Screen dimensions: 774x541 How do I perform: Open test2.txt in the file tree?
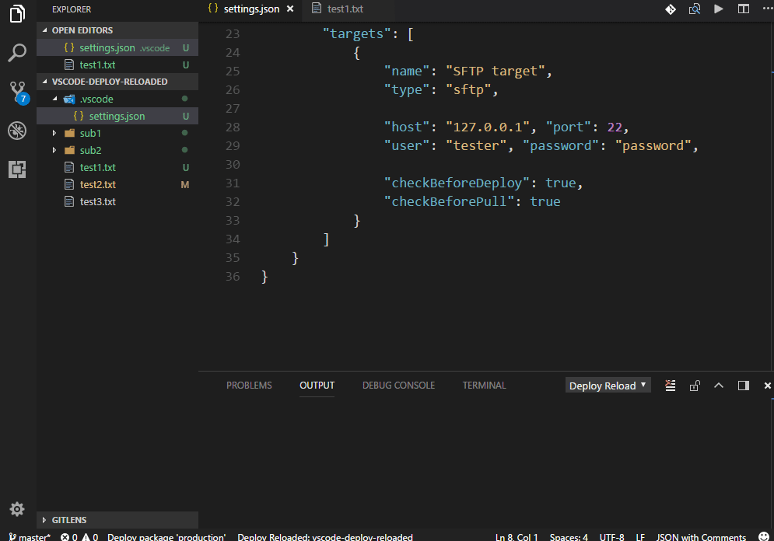[117, 184]
